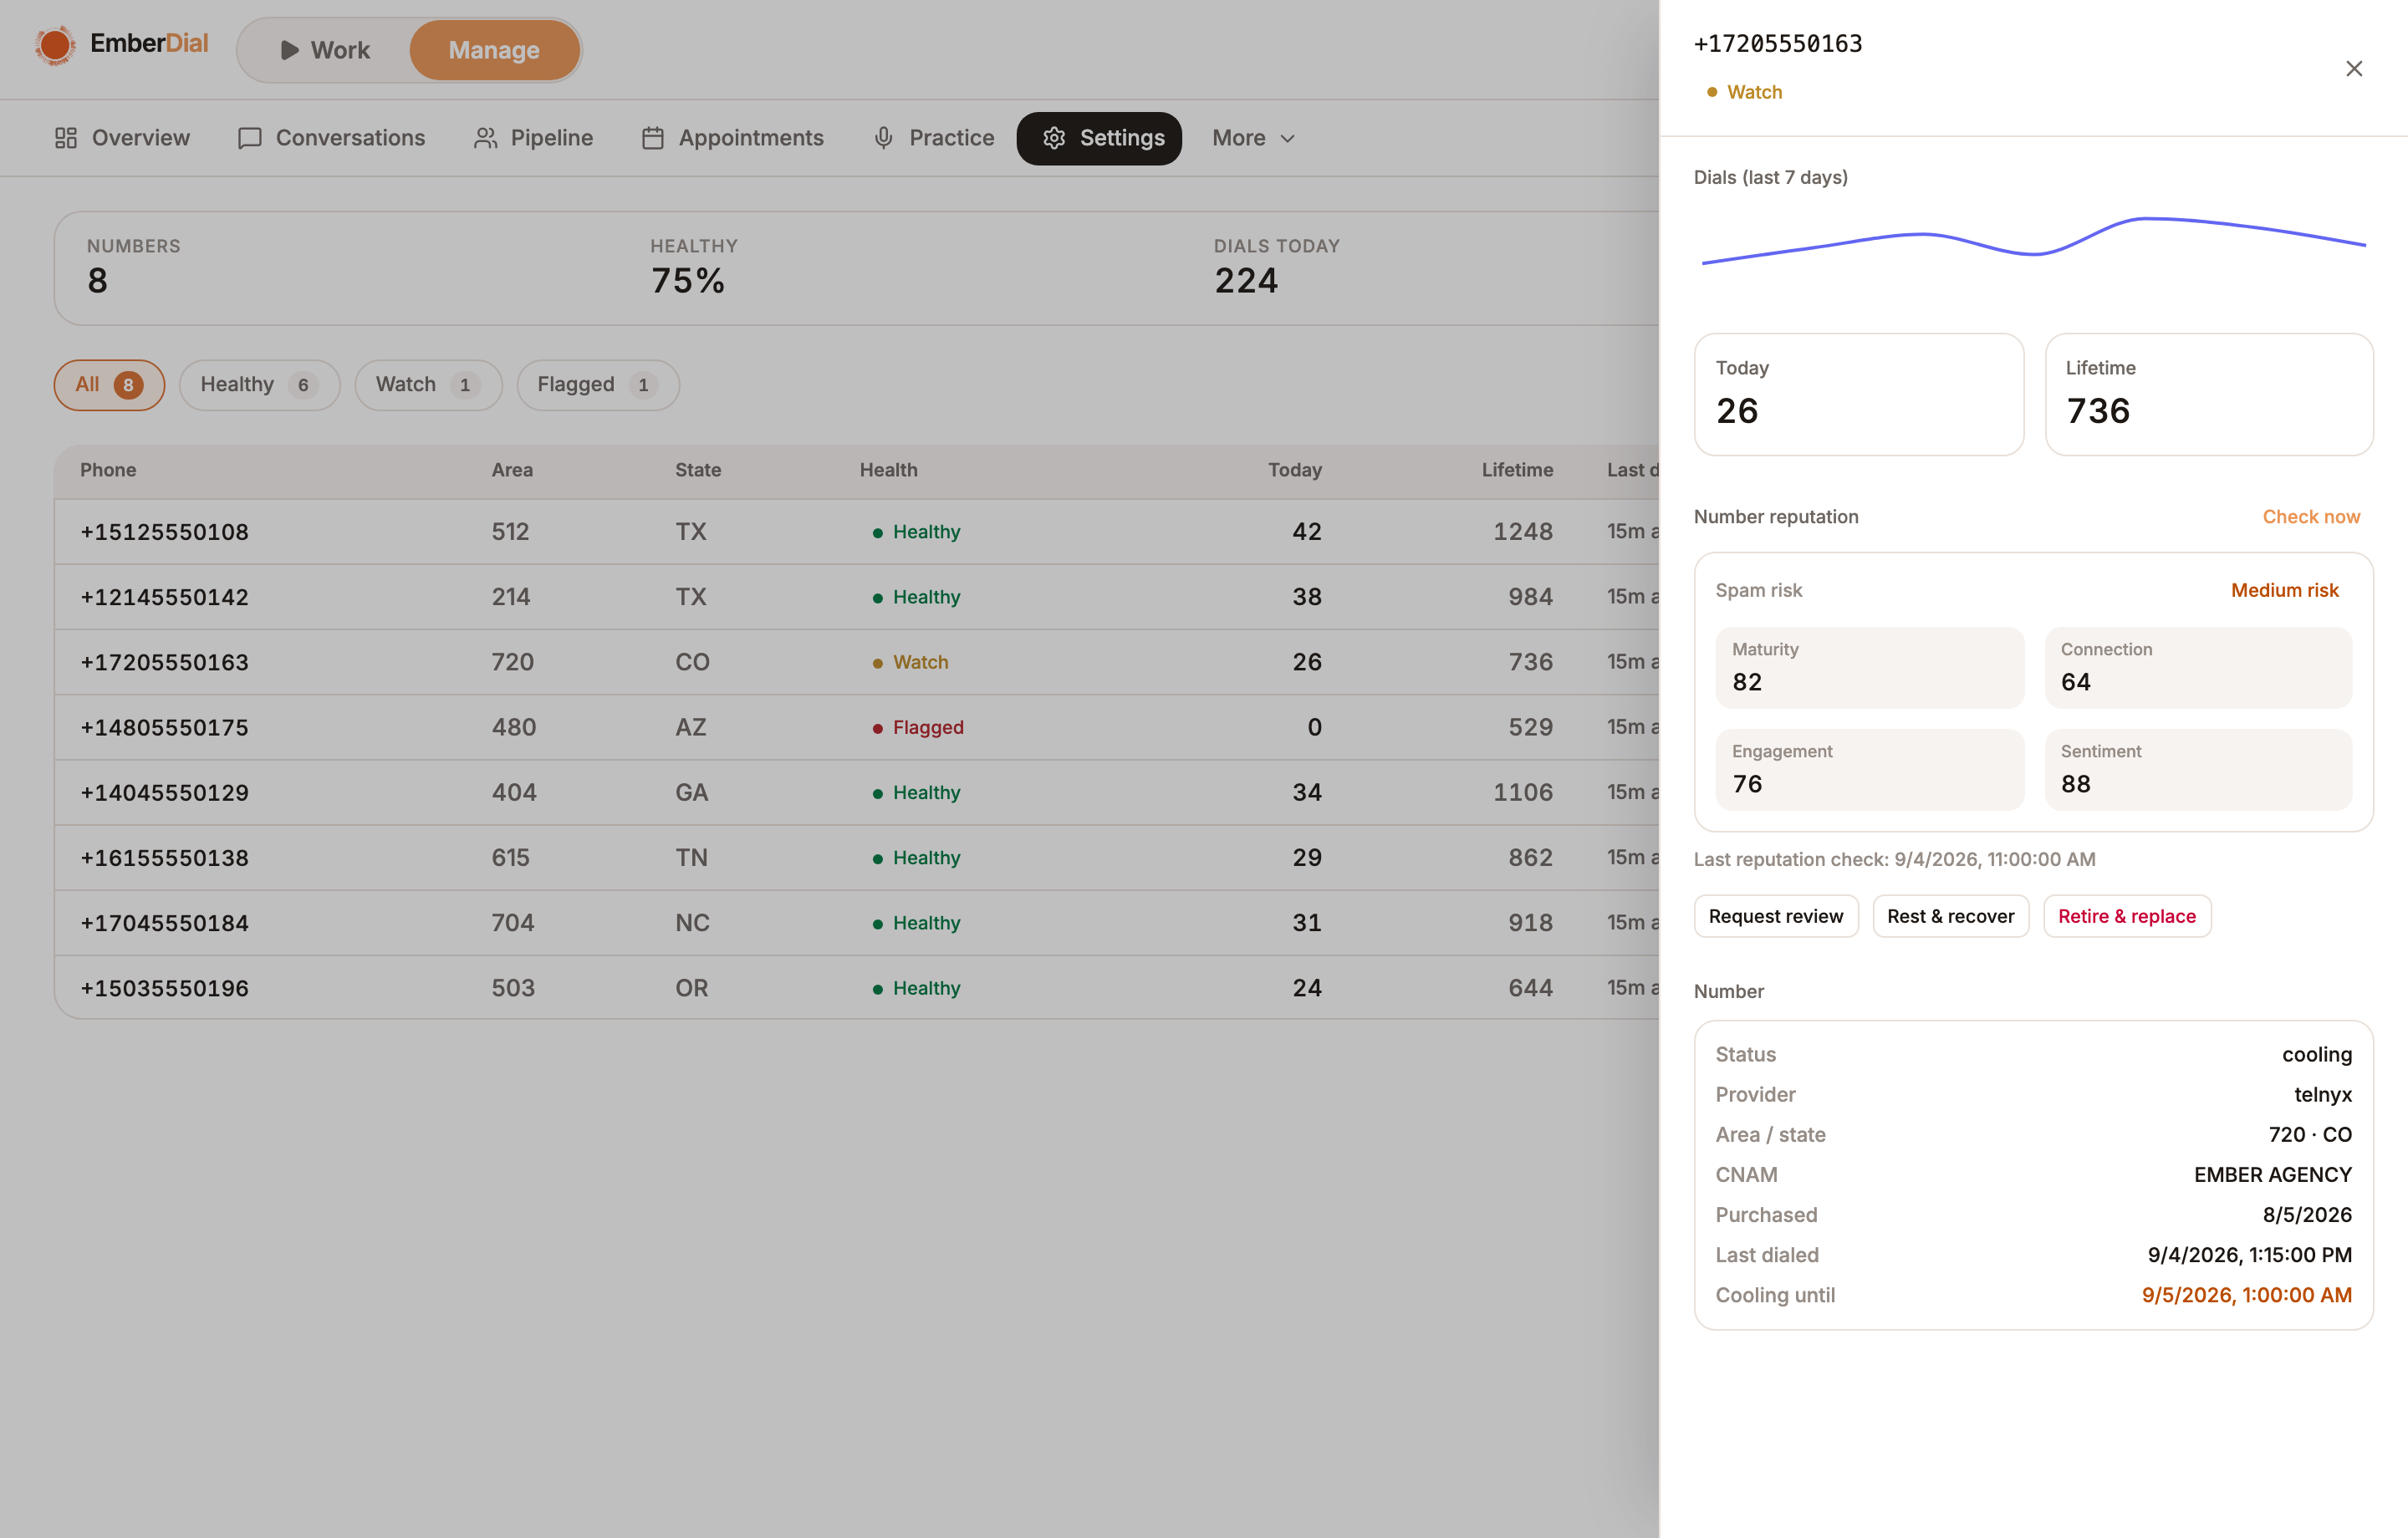
Task: Open the Overview tab
Action: [122, 138]
